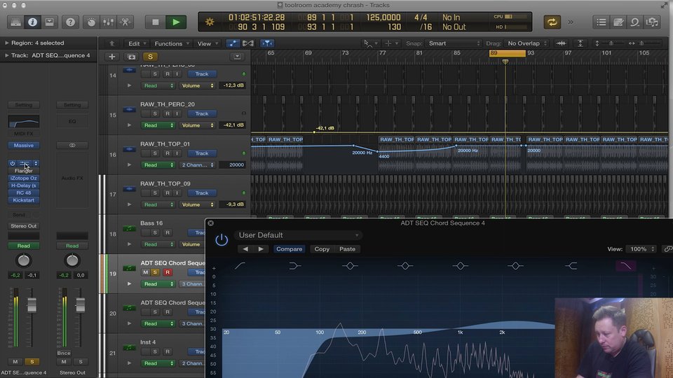Open Editors scissors icon

click(x=125, y=22)
